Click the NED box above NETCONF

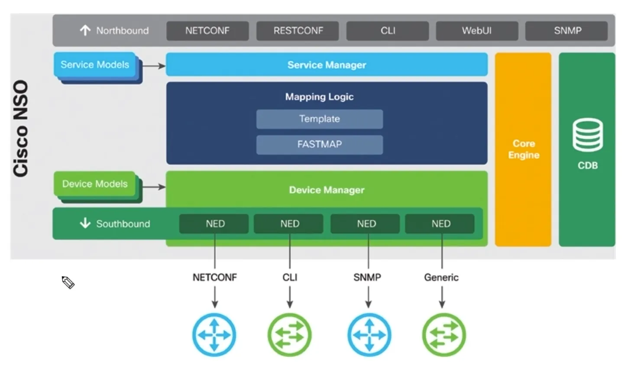coord(215,224)
